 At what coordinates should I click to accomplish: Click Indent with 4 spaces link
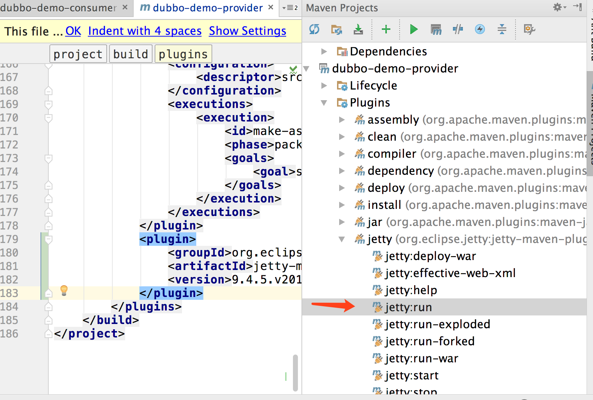[145, 31]
